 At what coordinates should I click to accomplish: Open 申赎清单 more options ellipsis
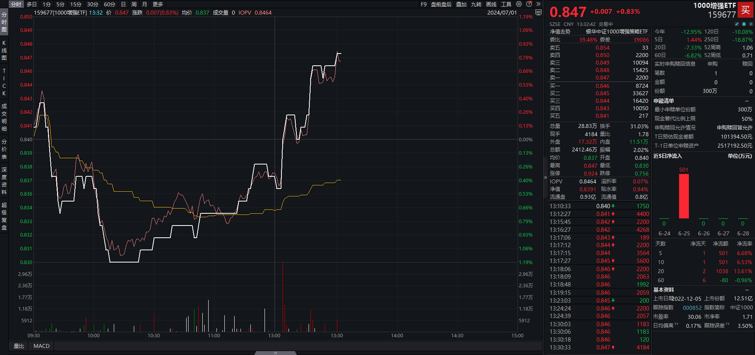point(747,101)
